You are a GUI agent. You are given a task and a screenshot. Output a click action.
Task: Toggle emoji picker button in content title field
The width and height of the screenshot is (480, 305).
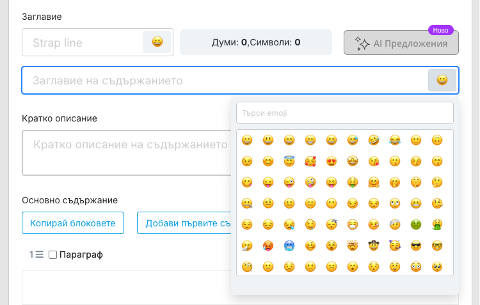(442, 80)
